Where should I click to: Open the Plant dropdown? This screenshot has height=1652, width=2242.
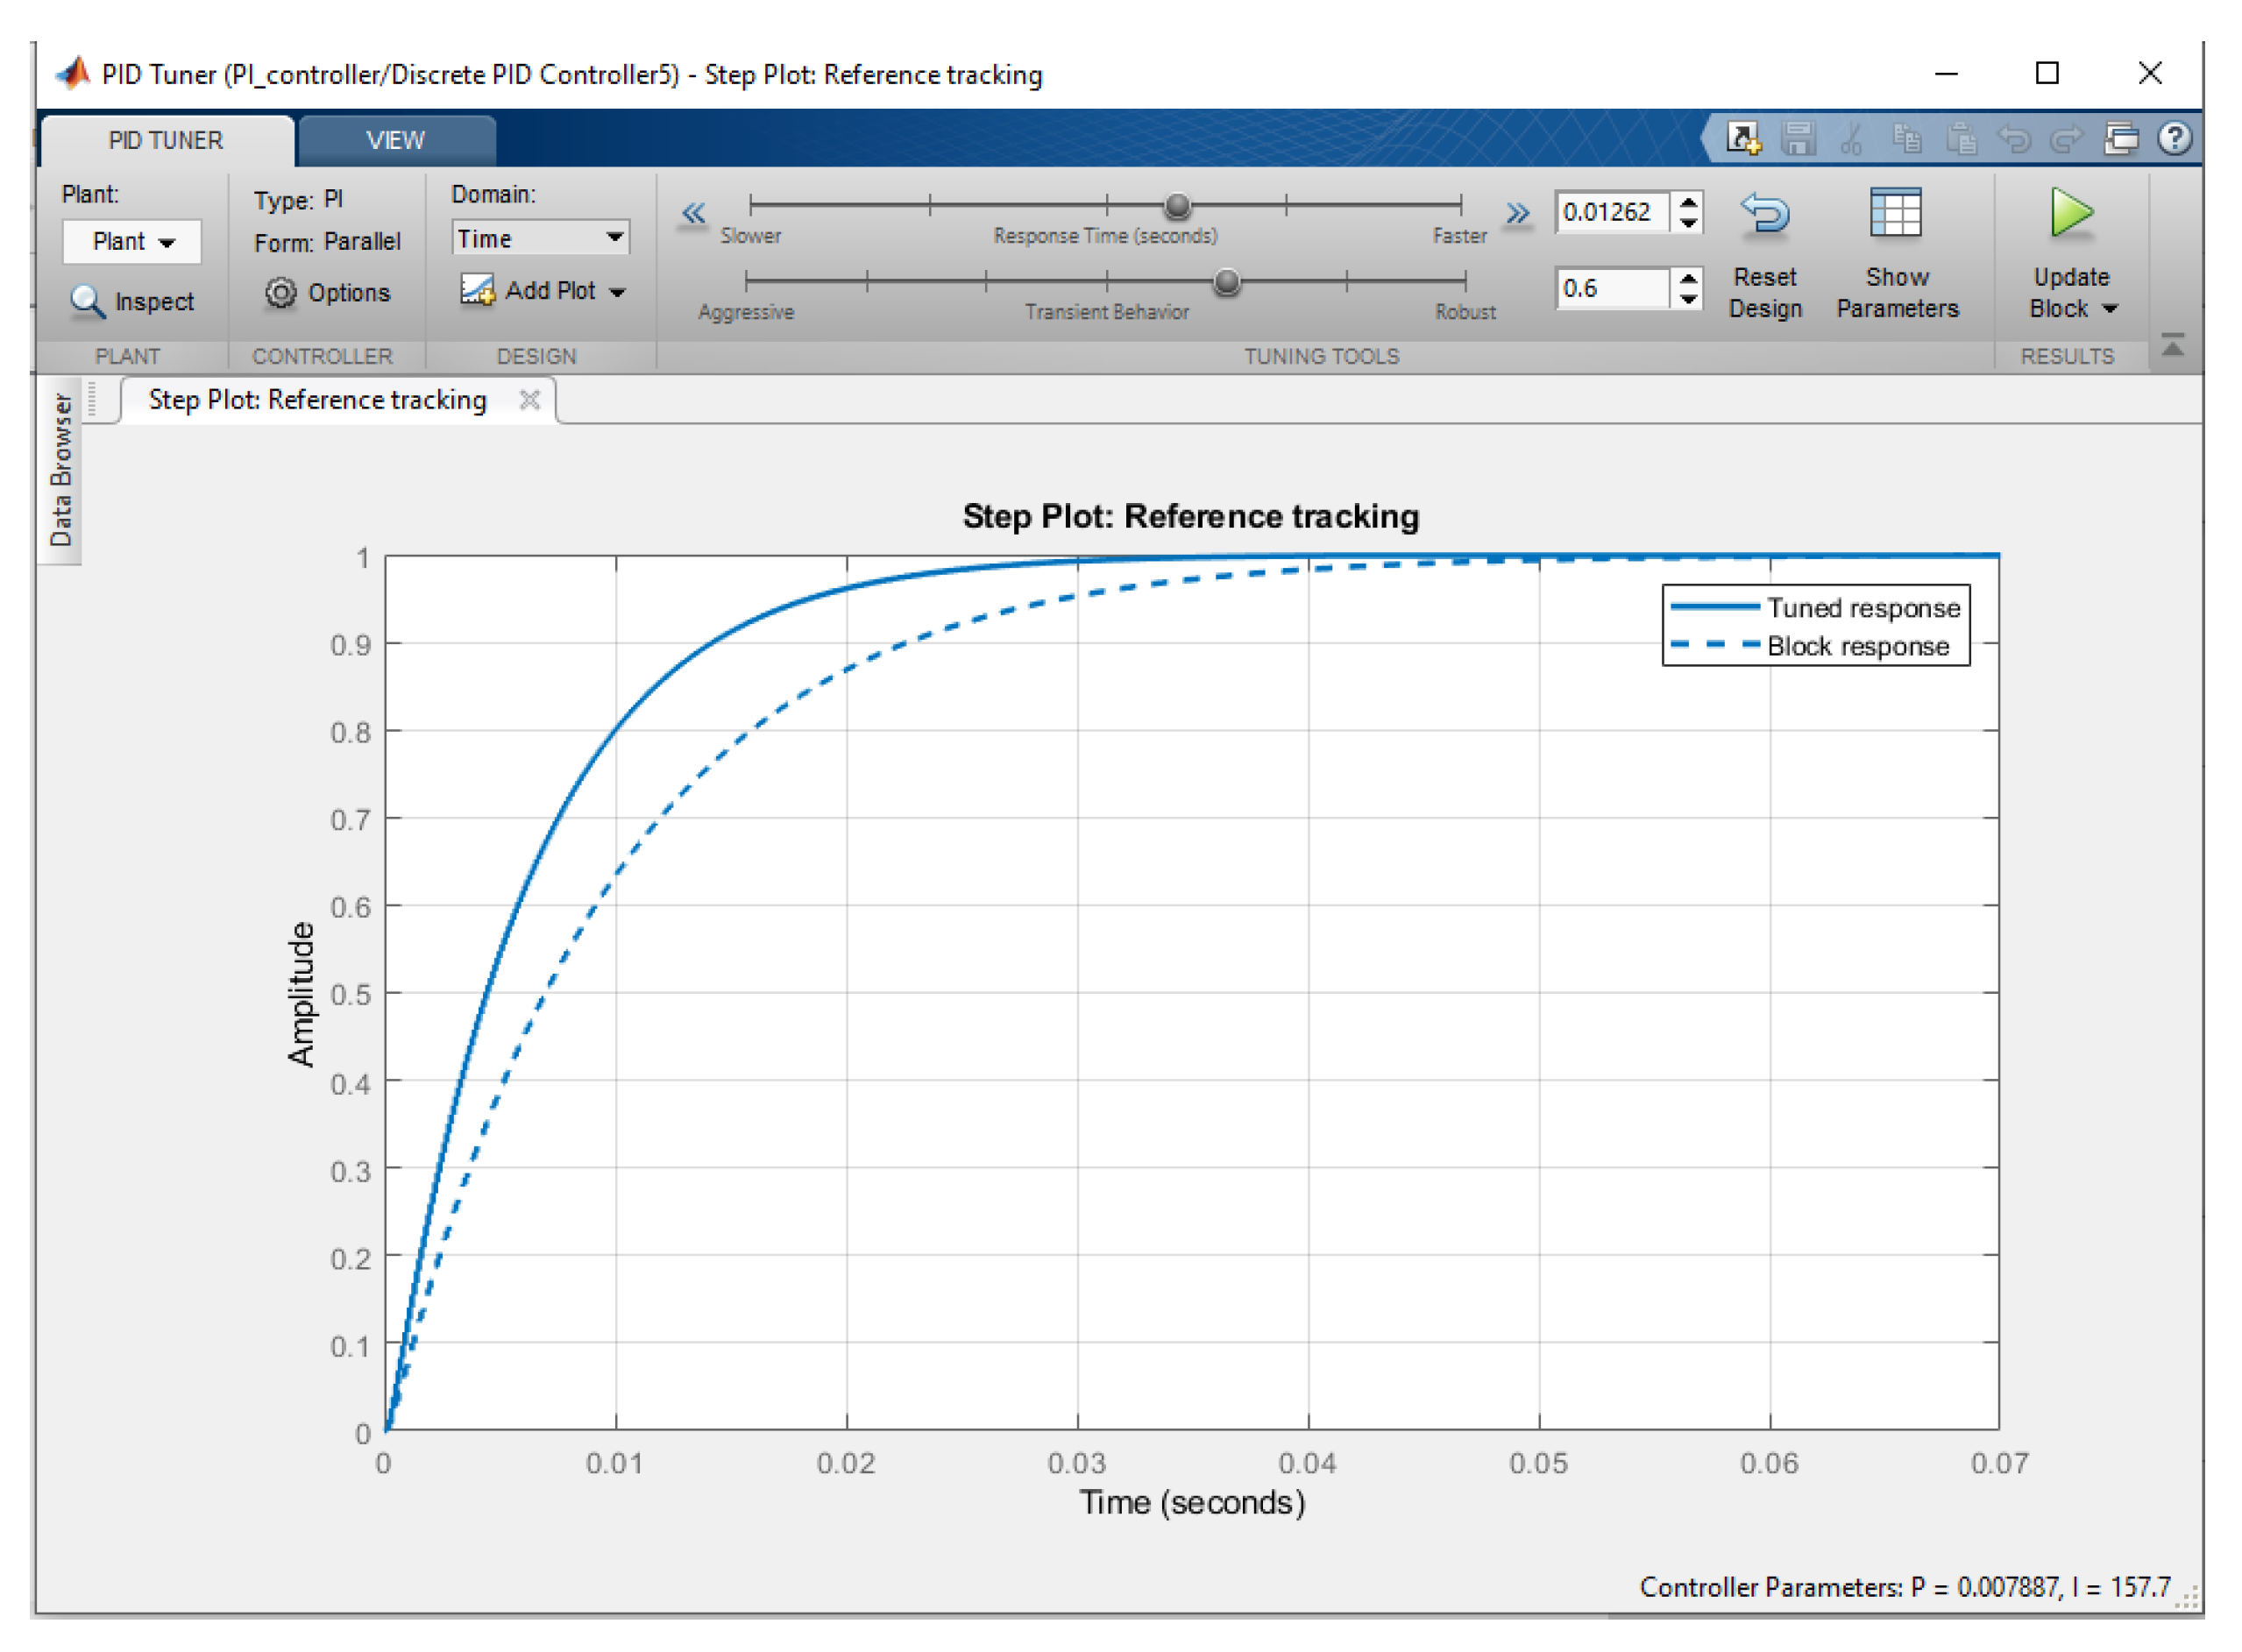click(x=132, y=241)
